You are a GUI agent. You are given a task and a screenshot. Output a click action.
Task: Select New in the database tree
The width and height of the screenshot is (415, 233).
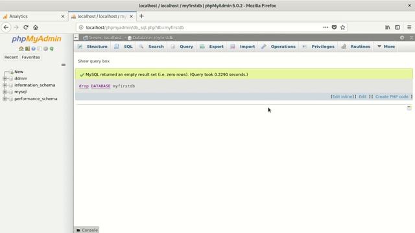pyautogui.click(x=19, y=72)
